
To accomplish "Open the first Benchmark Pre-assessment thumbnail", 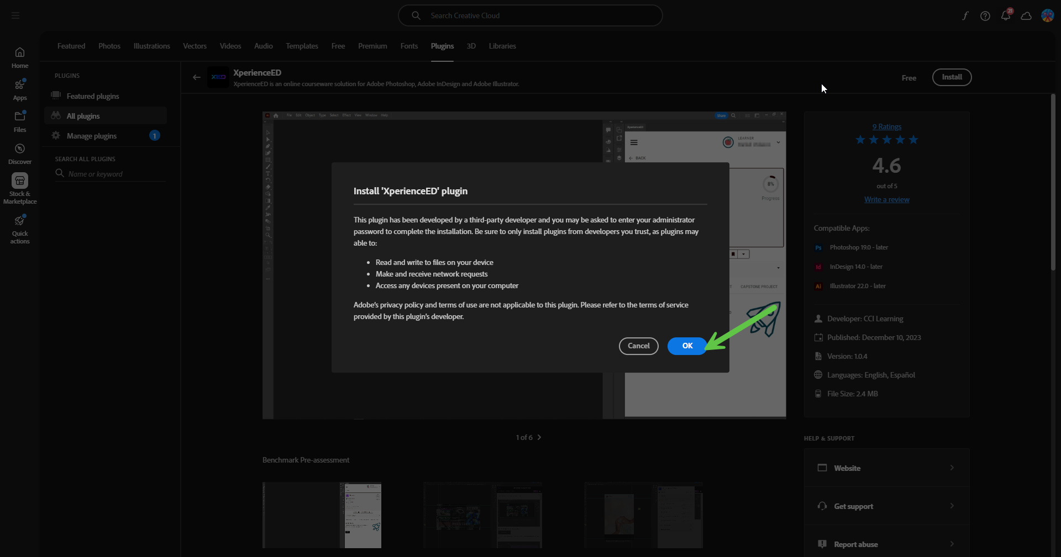I will (x=322, y=515).
